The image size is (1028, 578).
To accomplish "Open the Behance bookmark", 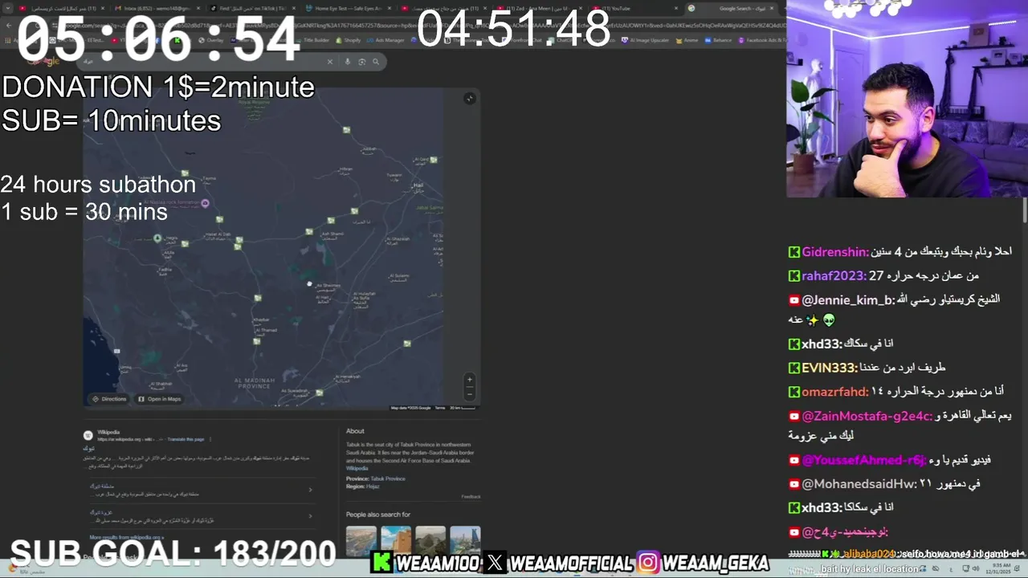I will 720,39.
